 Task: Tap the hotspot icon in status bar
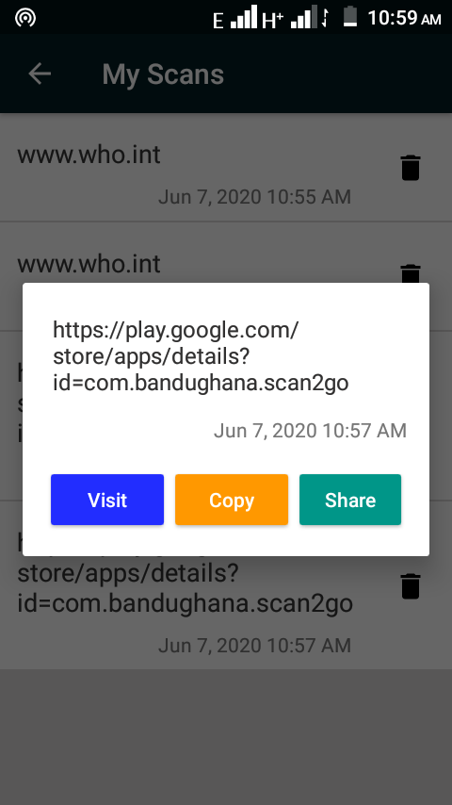(x=25, y=18)
